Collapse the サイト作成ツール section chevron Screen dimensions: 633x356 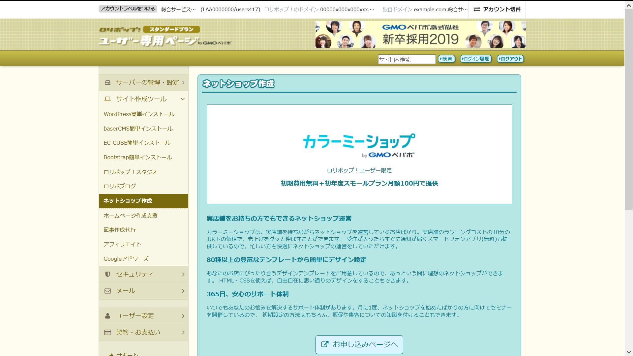183,99
